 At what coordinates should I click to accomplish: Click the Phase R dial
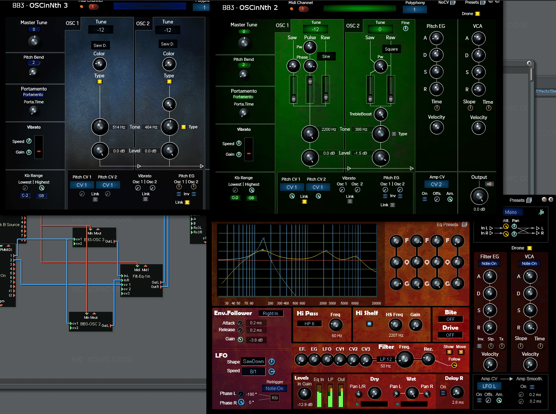tap(241, 402)
